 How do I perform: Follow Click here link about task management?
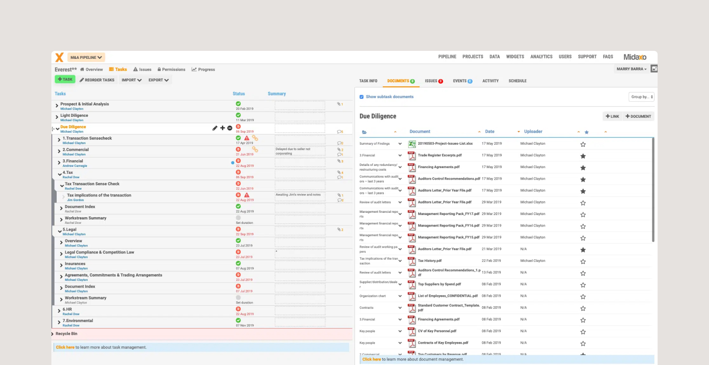click(65, 347)
